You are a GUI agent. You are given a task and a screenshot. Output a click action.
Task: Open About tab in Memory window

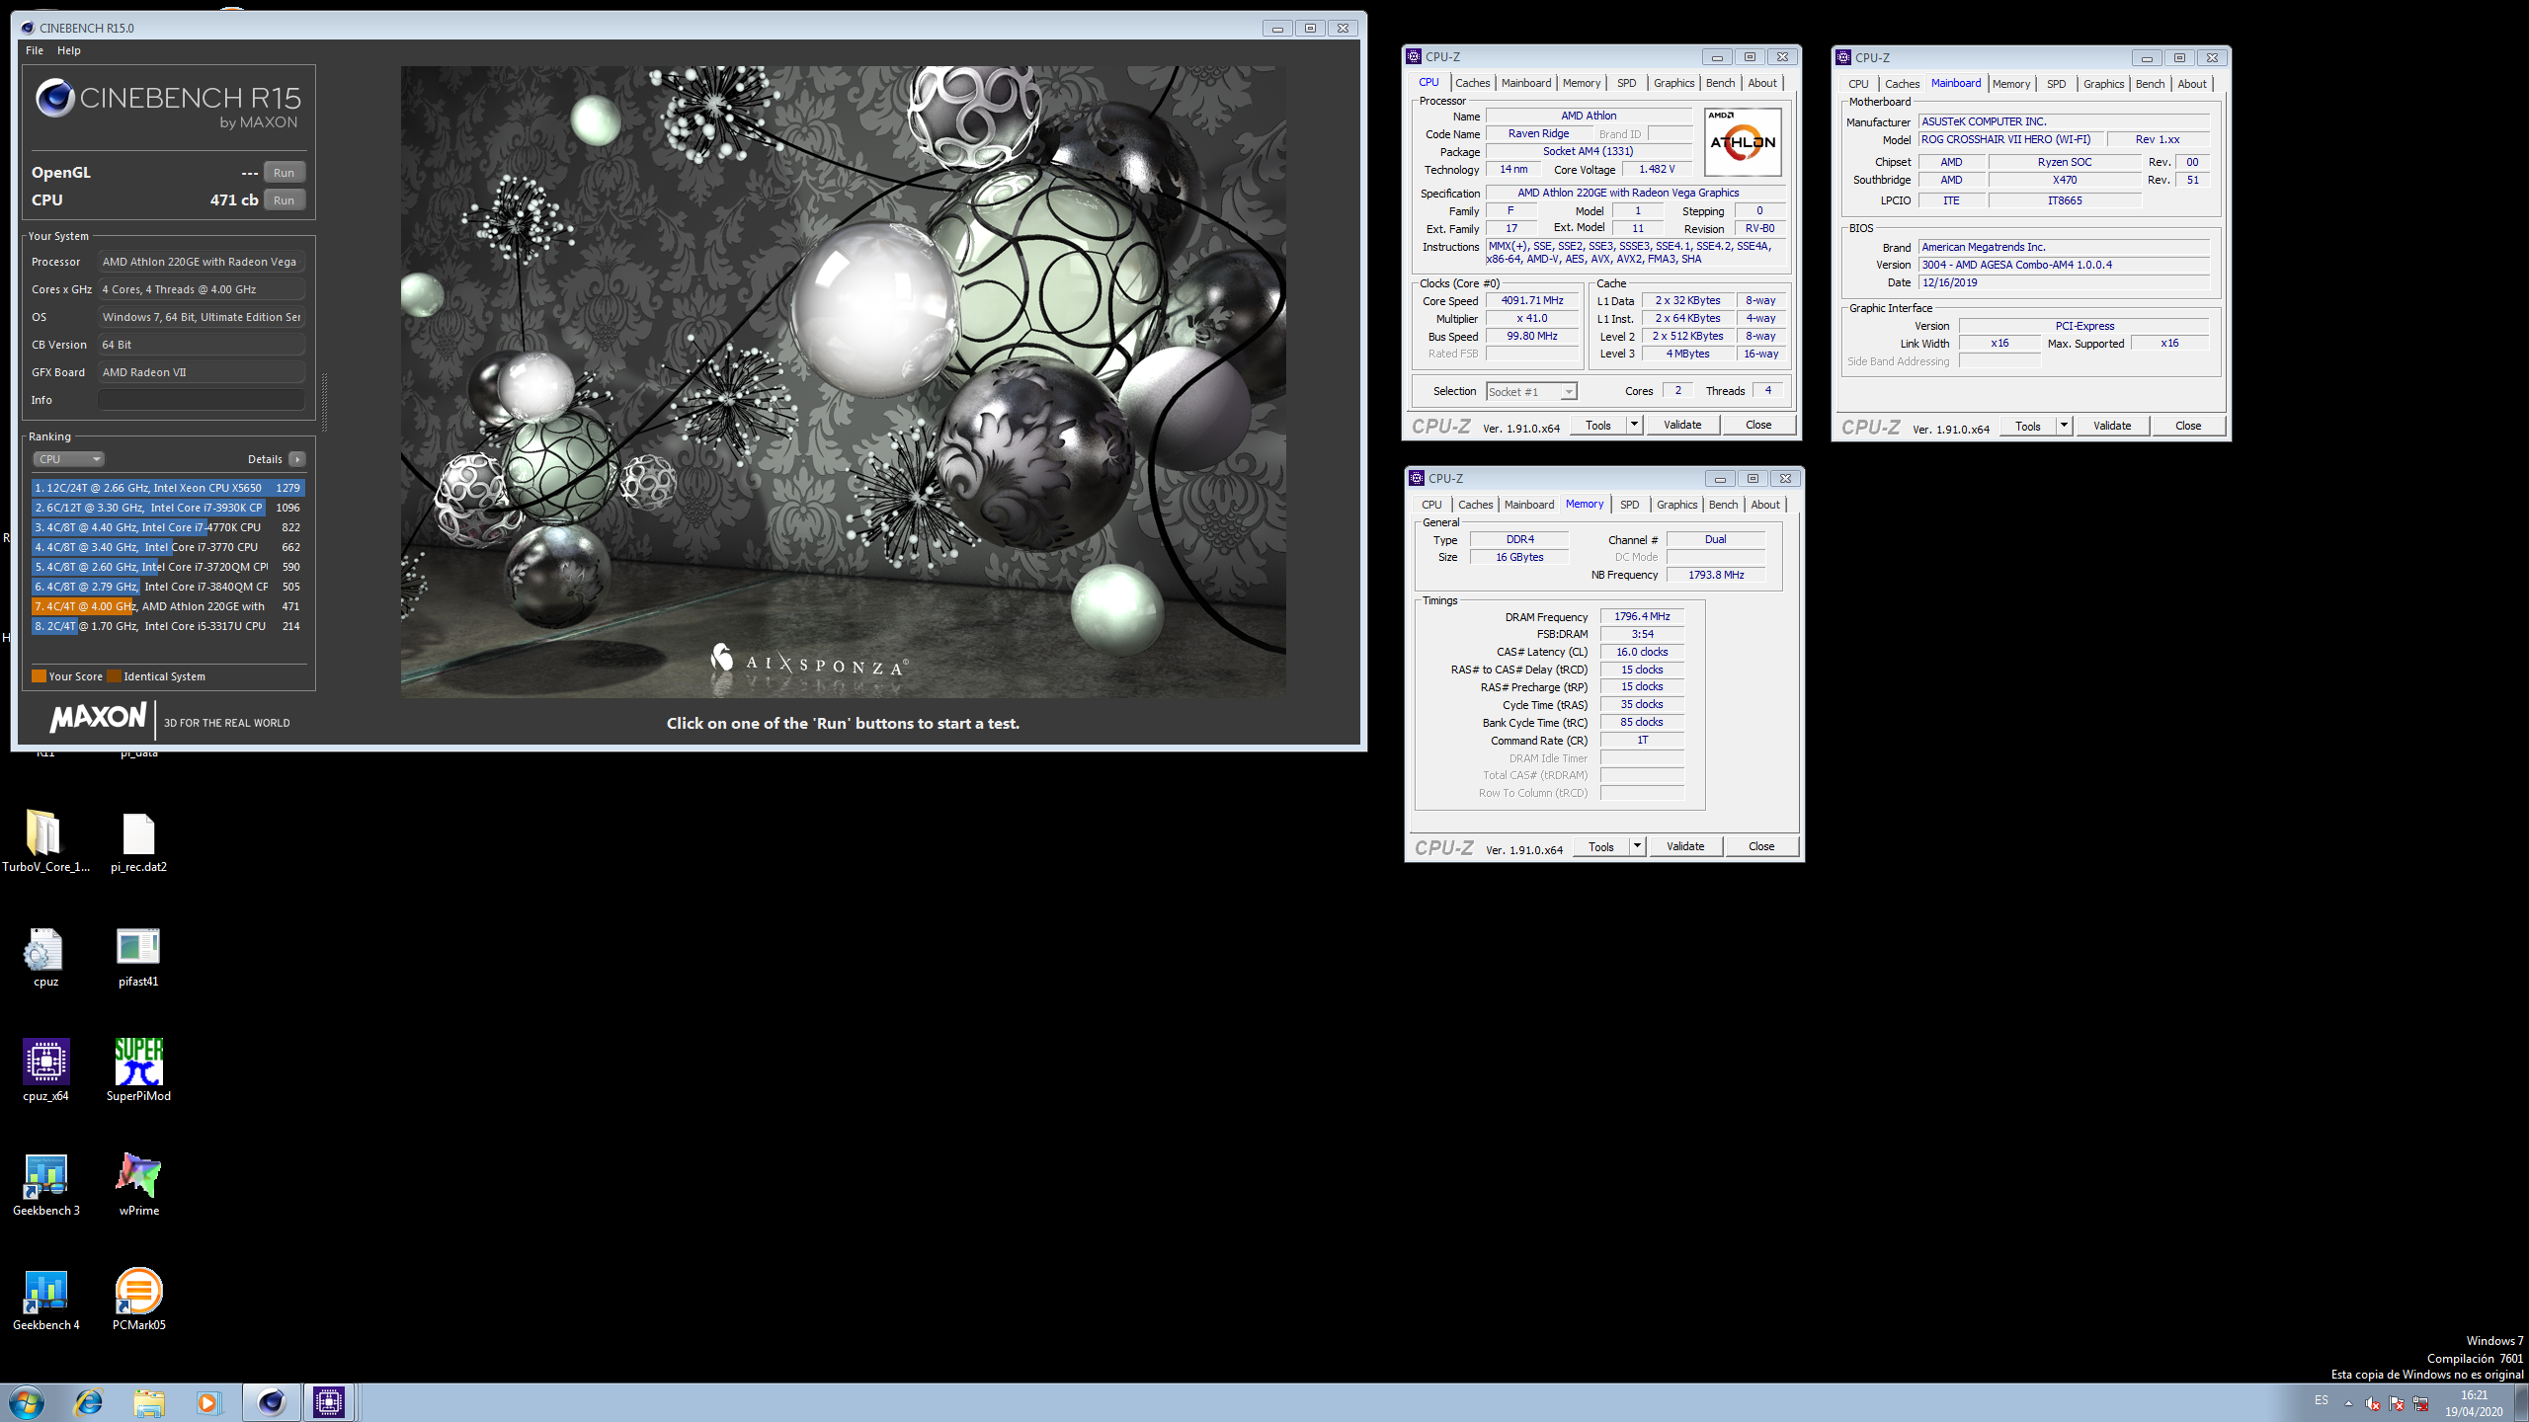point(1765,505)
